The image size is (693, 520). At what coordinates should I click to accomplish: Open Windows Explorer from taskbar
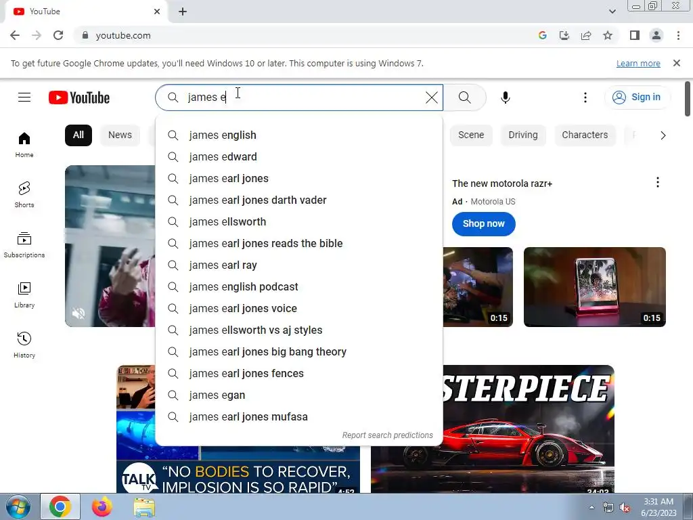pyautogui.click(x=144, y=507)
